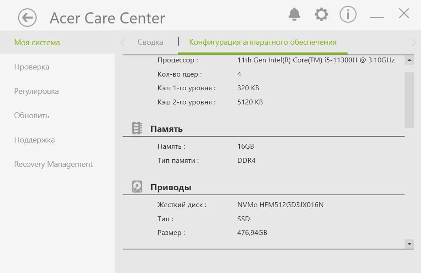Click the processor value i5-11300H text

(x=316, y=60)
